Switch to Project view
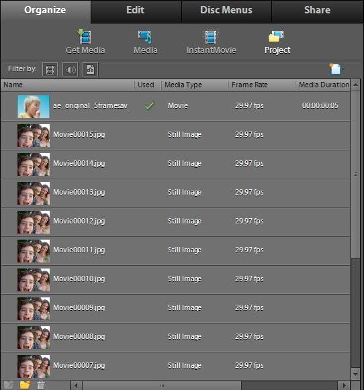The width and height of the screenshot is (364, 390). (277, 42)
